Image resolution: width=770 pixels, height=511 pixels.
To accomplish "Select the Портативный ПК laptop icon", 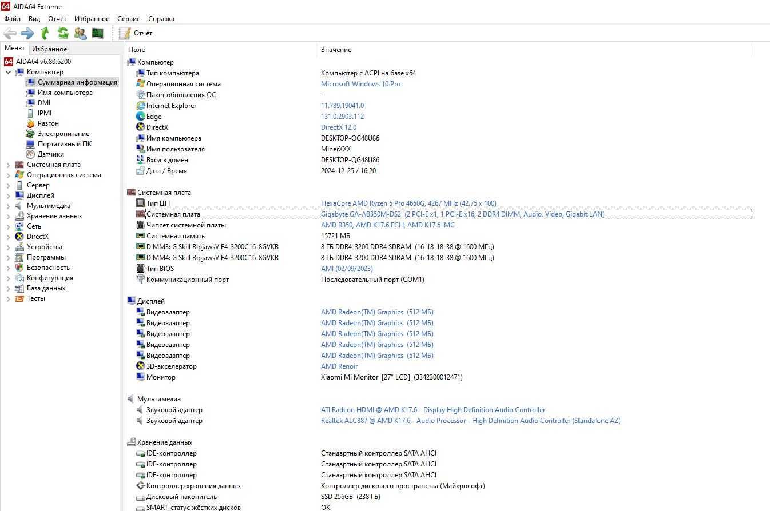I will pos(30,144).
